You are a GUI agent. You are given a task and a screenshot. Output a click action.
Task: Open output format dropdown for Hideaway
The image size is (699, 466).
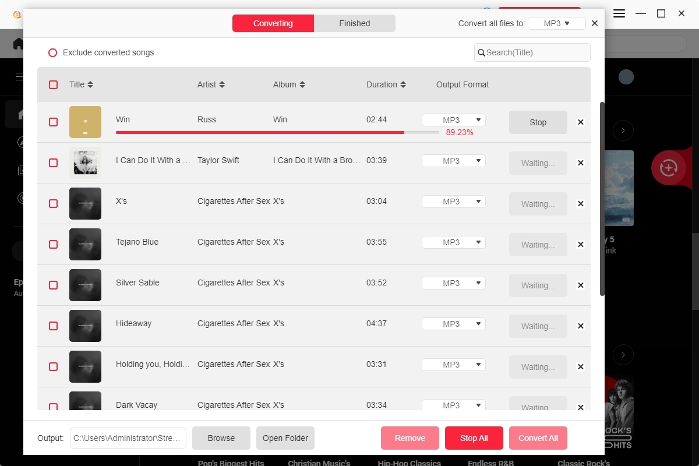click(454, 324)
